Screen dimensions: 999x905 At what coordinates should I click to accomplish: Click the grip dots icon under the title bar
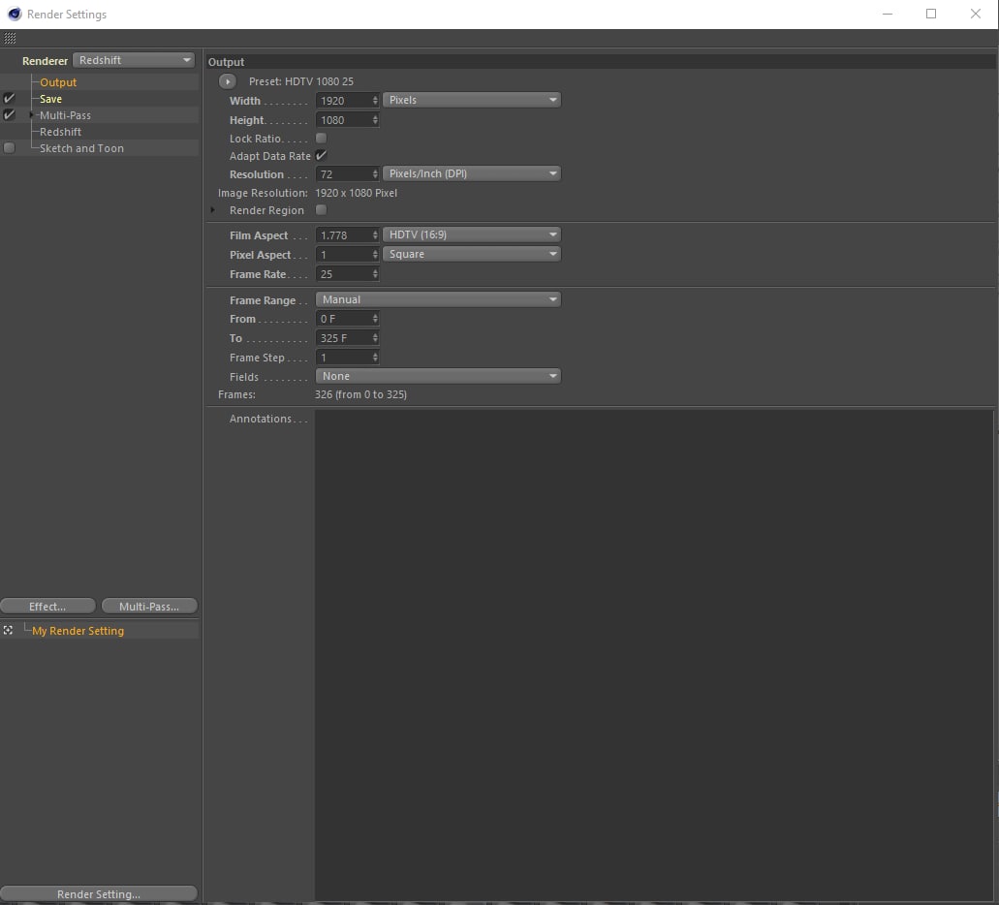click(10, 38)
